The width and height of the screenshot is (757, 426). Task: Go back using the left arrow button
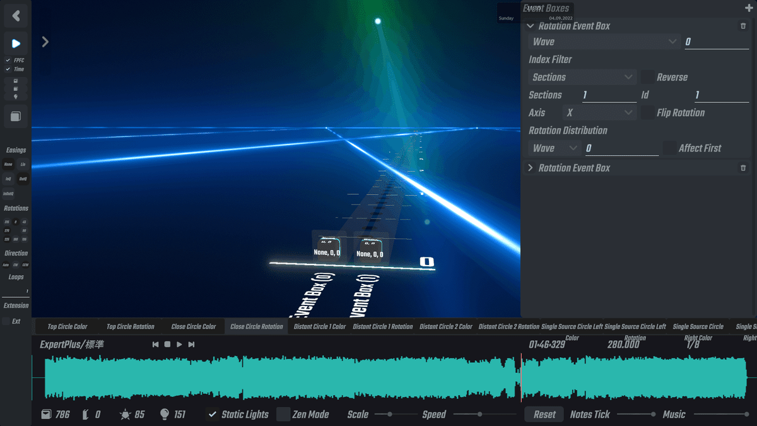(x=16, y=16)
